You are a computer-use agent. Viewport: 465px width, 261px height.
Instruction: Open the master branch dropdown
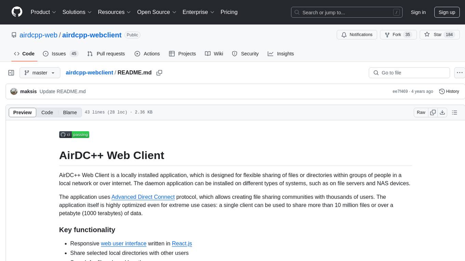coord(40,73)
